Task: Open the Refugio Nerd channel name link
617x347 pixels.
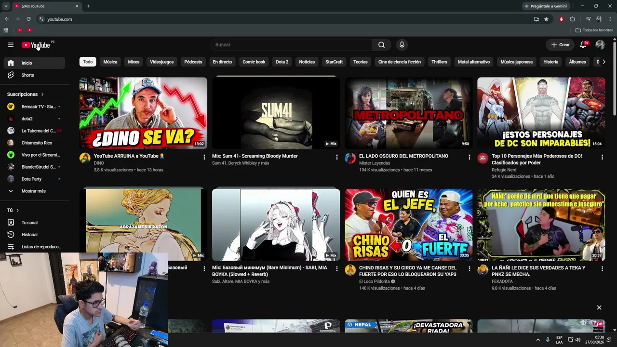Action: pos(504,170)
